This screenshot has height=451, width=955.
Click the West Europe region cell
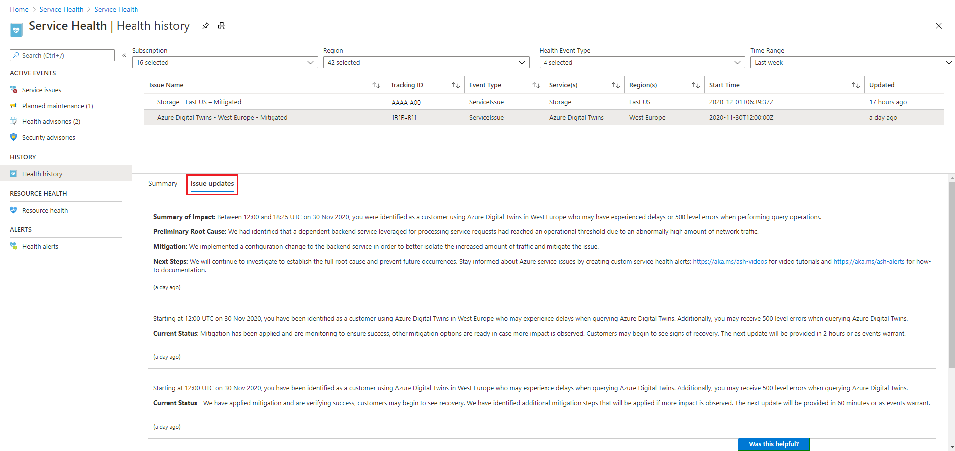647,118
